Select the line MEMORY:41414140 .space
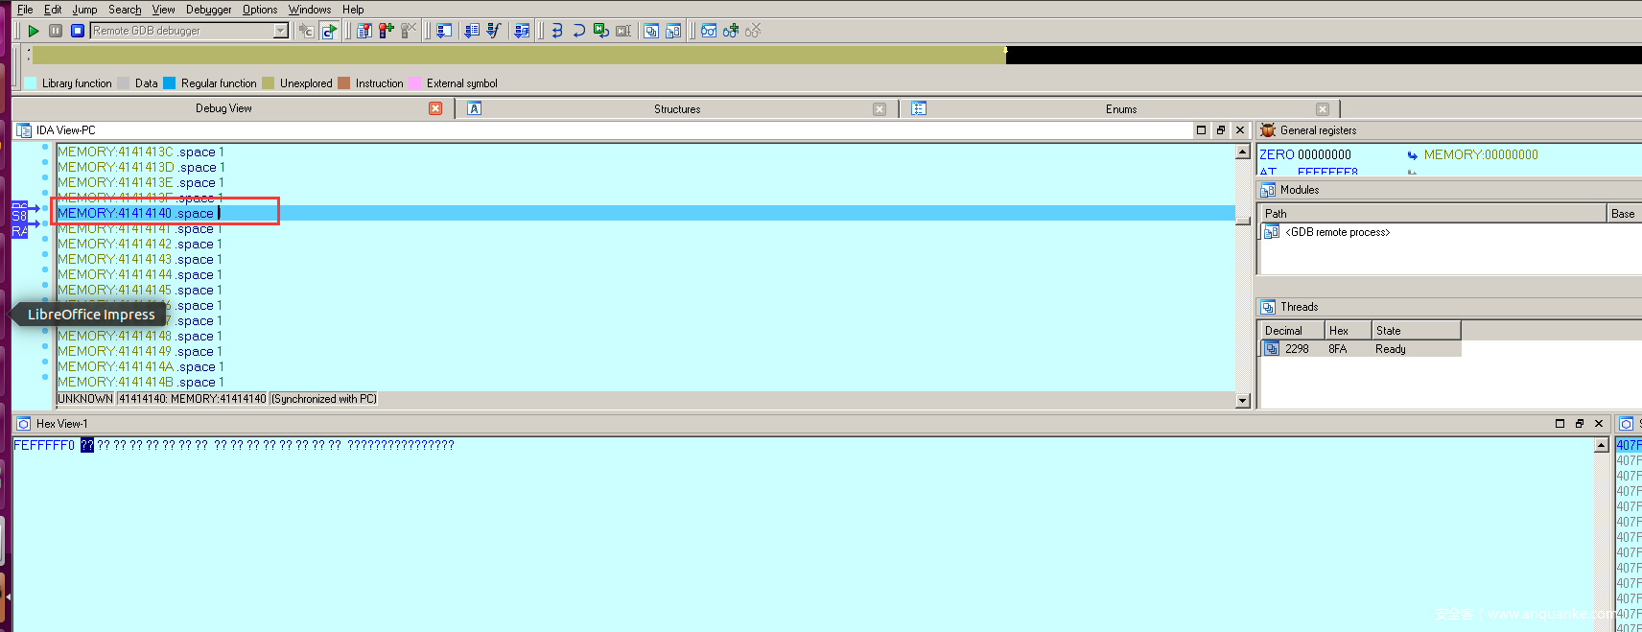Image resolution: width=1642 pixels, height=632 pixels. pyautogui.click(x=645, y=213)
